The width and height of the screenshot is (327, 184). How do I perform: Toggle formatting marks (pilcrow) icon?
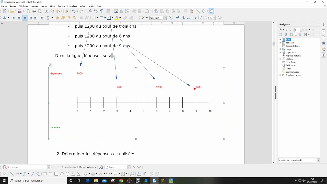[101, 11]
